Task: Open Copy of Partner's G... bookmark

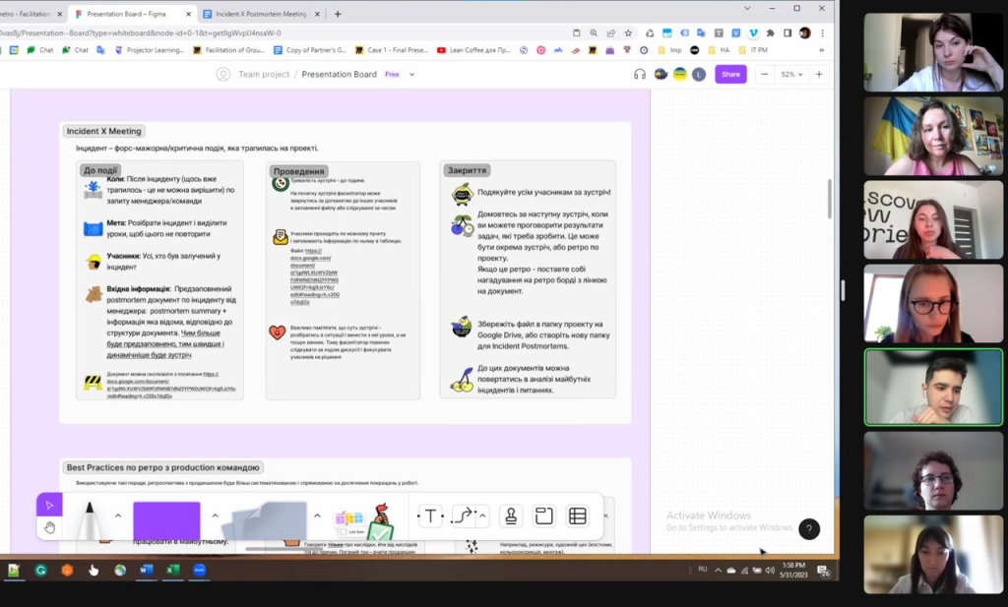Action: pos(310,50)
